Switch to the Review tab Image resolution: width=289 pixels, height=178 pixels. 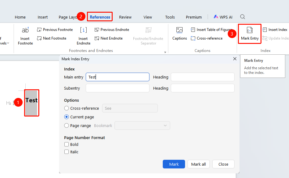point(125,17)
